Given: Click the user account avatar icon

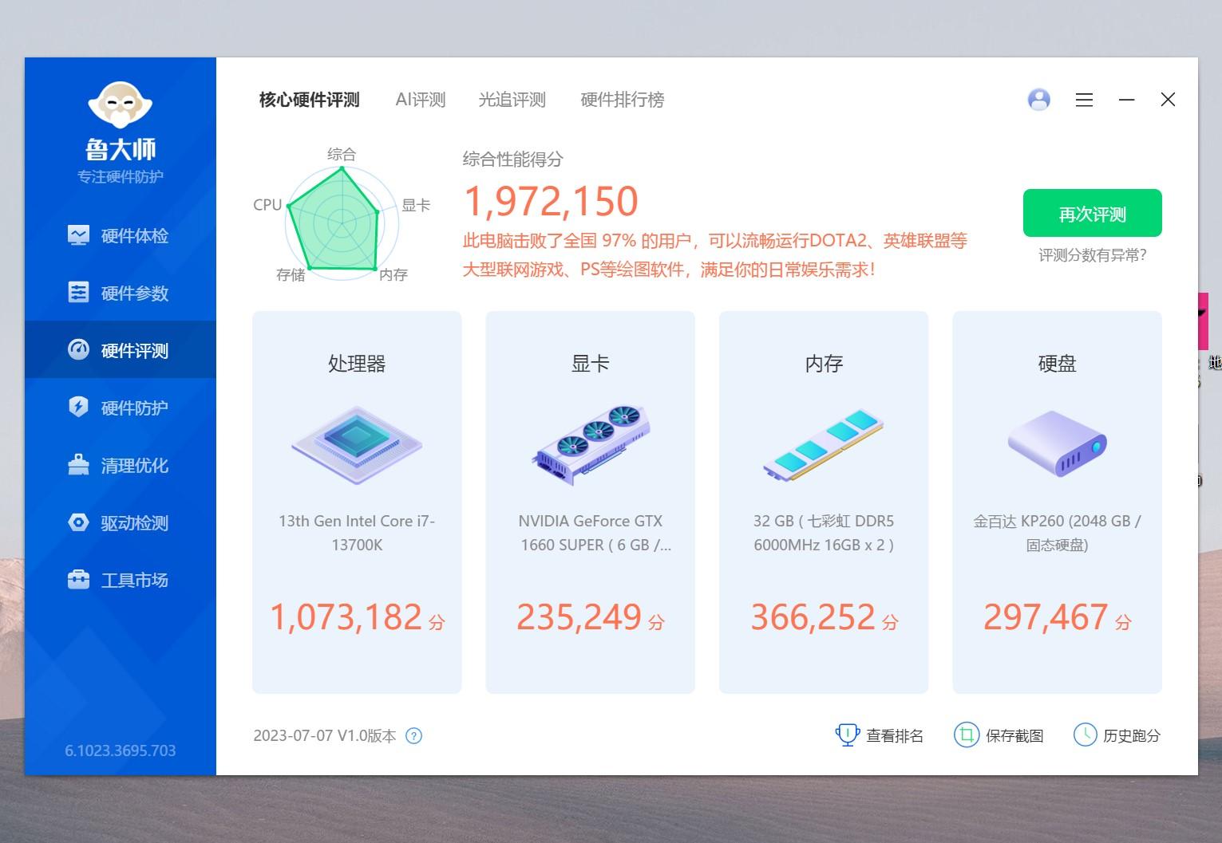Looking at the screenshot, I should pos(1038,100).
